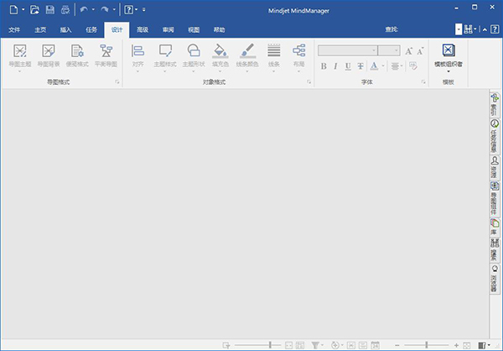The image size is (503, 351).
Task: Open the font size combo box
Action: (389, 50)
